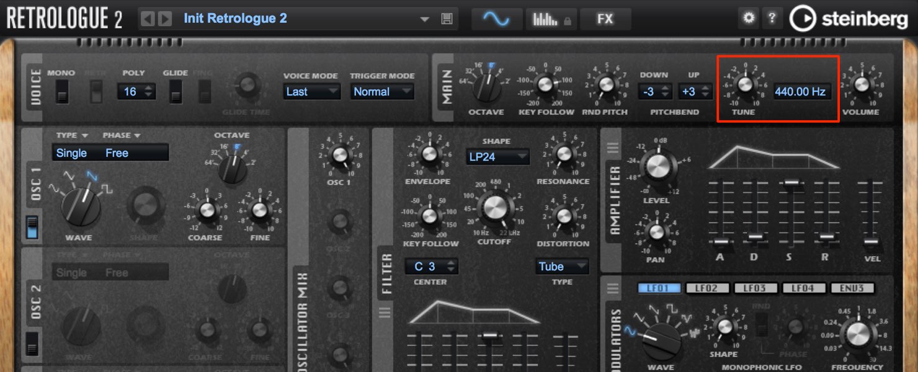Load the previous preset with the left arrow
Viewport: 918px width, 372px height.
pos(148,19)
